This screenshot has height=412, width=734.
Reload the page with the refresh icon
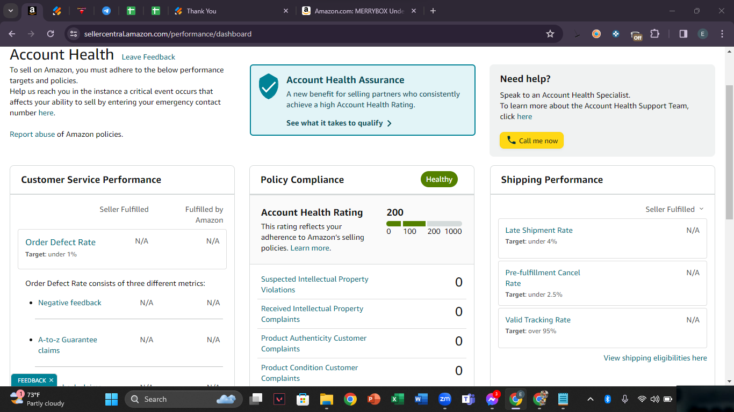51,34
